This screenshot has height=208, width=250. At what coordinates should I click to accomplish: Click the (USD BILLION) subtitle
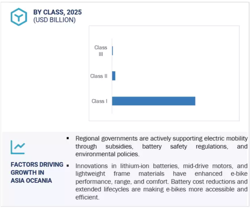54,20
